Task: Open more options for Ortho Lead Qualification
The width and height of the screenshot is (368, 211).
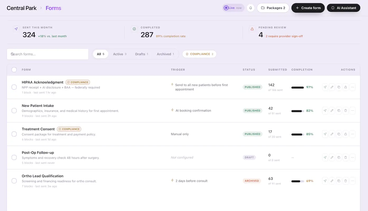Action: tap(352, 181)
